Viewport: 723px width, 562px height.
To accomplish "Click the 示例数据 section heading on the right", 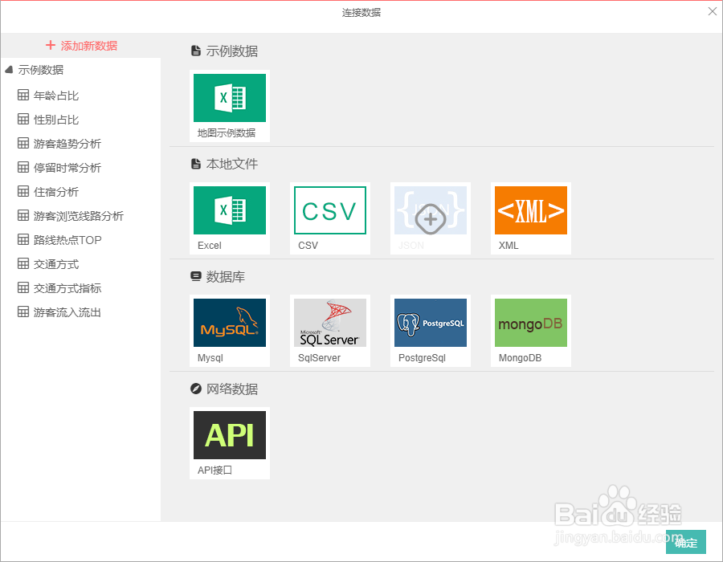I will 224,51.
